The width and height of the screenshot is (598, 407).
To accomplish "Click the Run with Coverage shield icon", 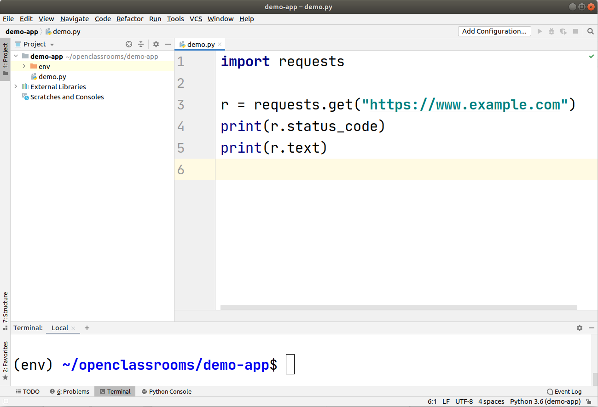I will pyautogui.click(x=563, y=31).
